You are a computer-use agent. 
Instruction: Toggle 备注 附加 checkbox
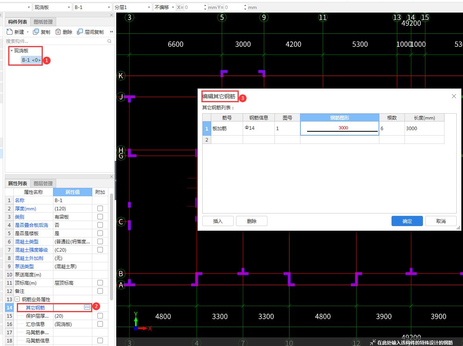pyautogui.click(x=100, y=291)
